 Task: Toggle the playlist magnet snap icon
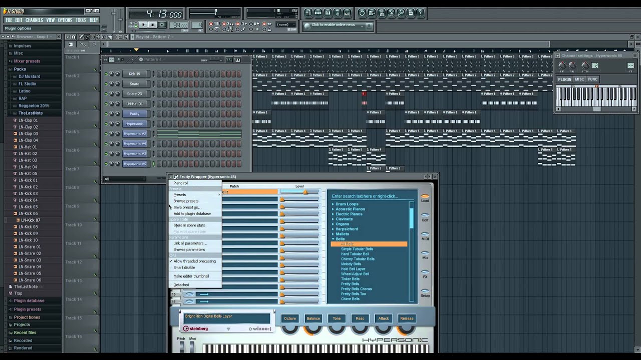coord(74,36)
